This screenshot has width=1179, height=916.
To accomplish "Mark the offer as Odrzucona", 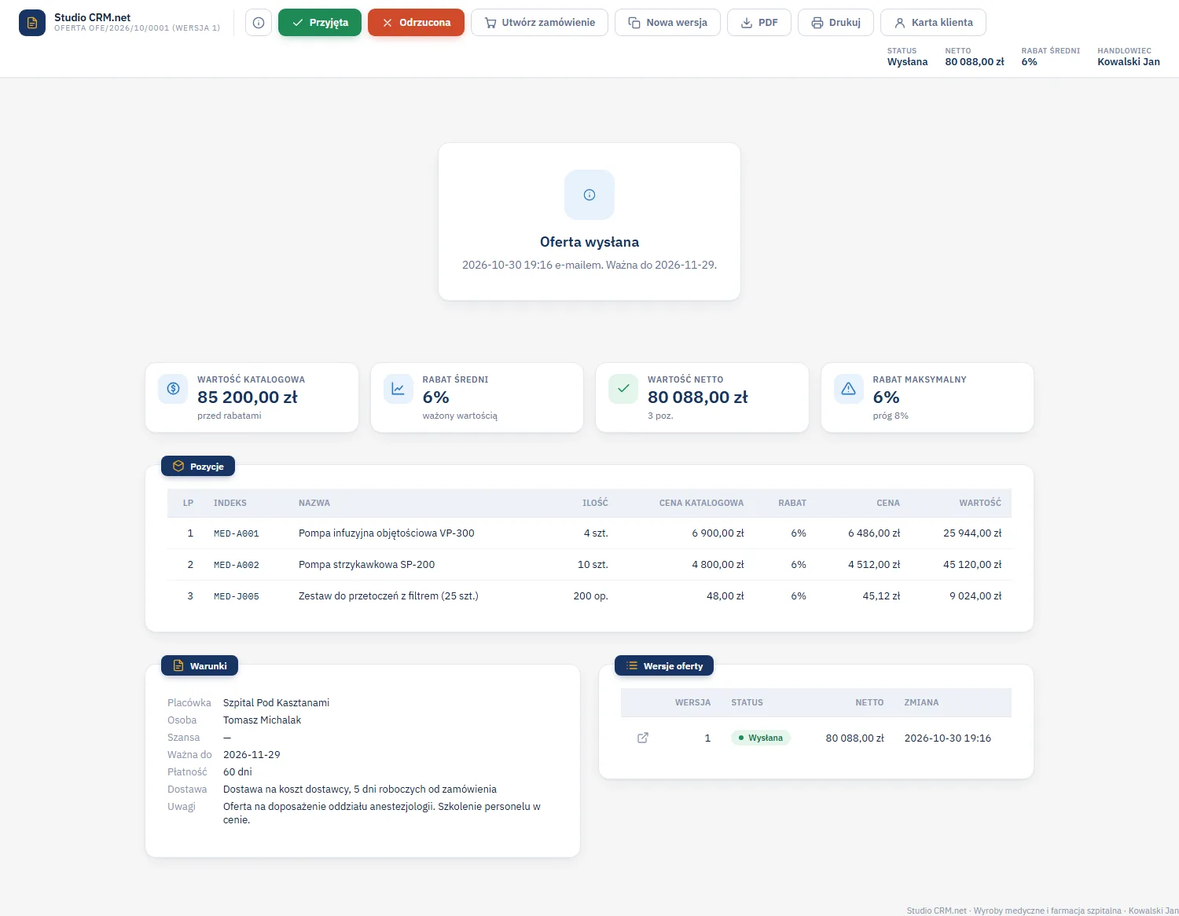I will coord(416,23).
